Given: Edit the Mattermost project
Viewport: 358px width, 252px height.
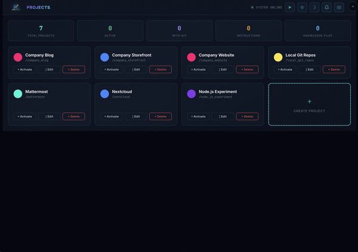Looking at the screenshot, I should tap(50, 116).
